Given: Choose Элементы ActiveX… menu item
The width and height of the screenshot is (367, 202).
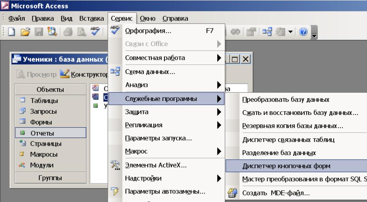Looking at the screenshot, I should tap(166, 165).
